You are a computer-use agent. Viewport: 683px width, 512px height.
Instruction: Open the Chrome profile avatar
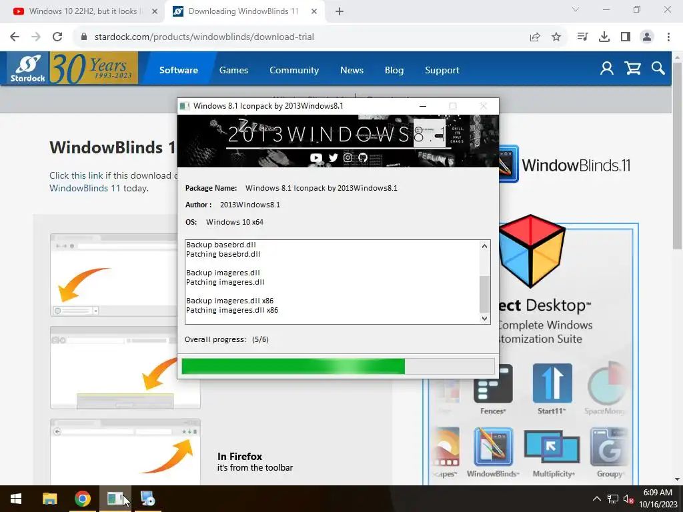click(x=647, y=37)
